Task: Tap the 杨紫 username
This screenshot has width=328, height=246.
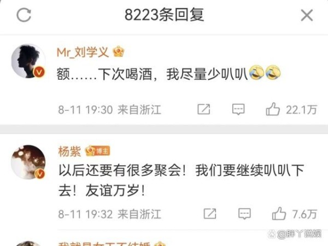Action: [69, 151]
